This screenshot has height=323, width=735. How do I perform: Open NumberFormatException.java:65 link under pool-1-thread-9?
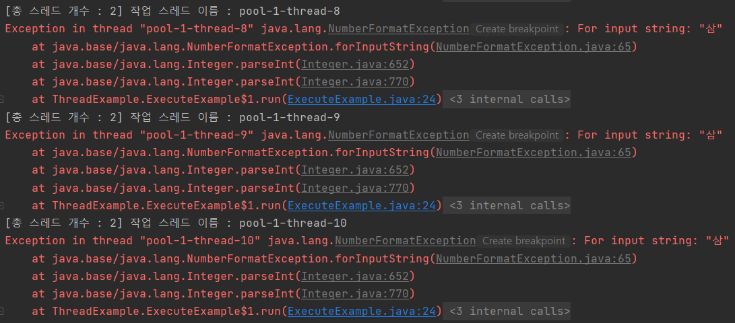pos(534,153)
